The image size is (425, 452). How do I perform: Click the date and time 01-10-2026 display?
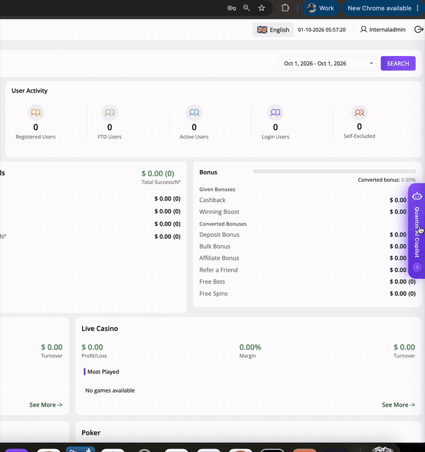coord(322,29)
